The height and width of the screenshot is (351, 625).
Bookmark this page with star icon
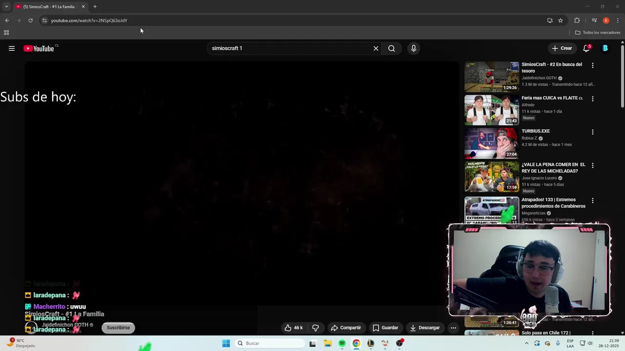561,20
